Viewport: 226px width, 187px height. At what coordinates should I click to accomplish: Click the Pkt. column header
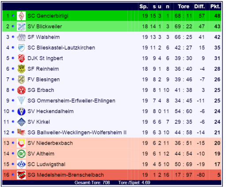pos(215,7)
